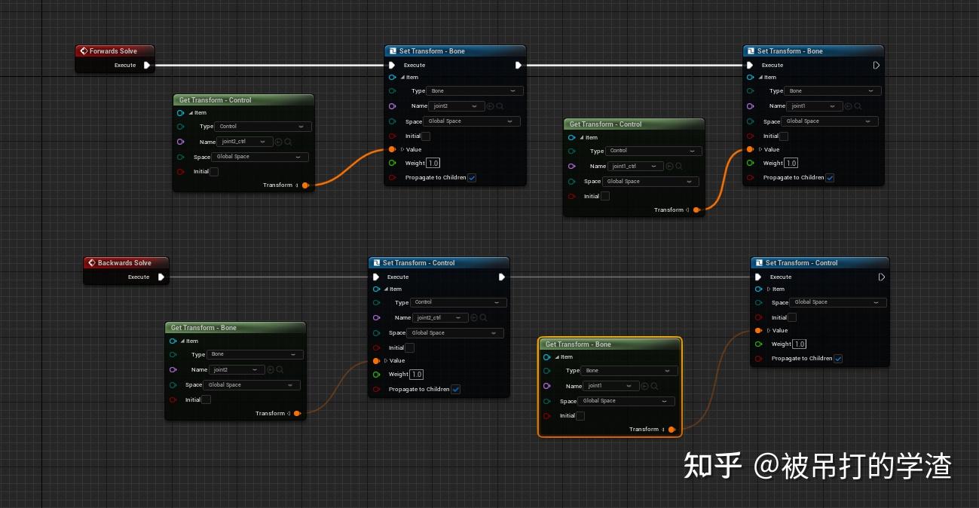Image resolution: width=979 pixels, height=508 pixels.
Task: Uncheck Propagate to Children on the left Set Transform - Bone
Action: click(471, 177)
